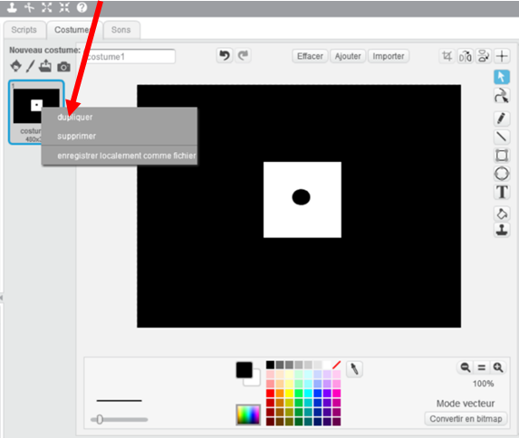Switch to the Scripts tab
This screenshot has height=438, width=519.
point(24,30)
